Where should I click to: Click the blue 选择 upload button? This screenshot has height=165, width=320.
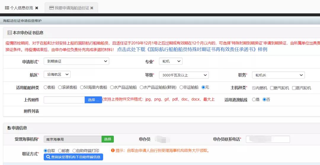tap(93, 100)
